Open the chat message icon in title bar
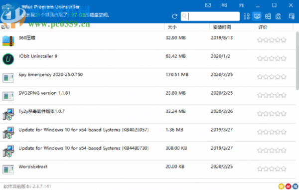Viewport: 299px width, 190px height. point(224,5)
